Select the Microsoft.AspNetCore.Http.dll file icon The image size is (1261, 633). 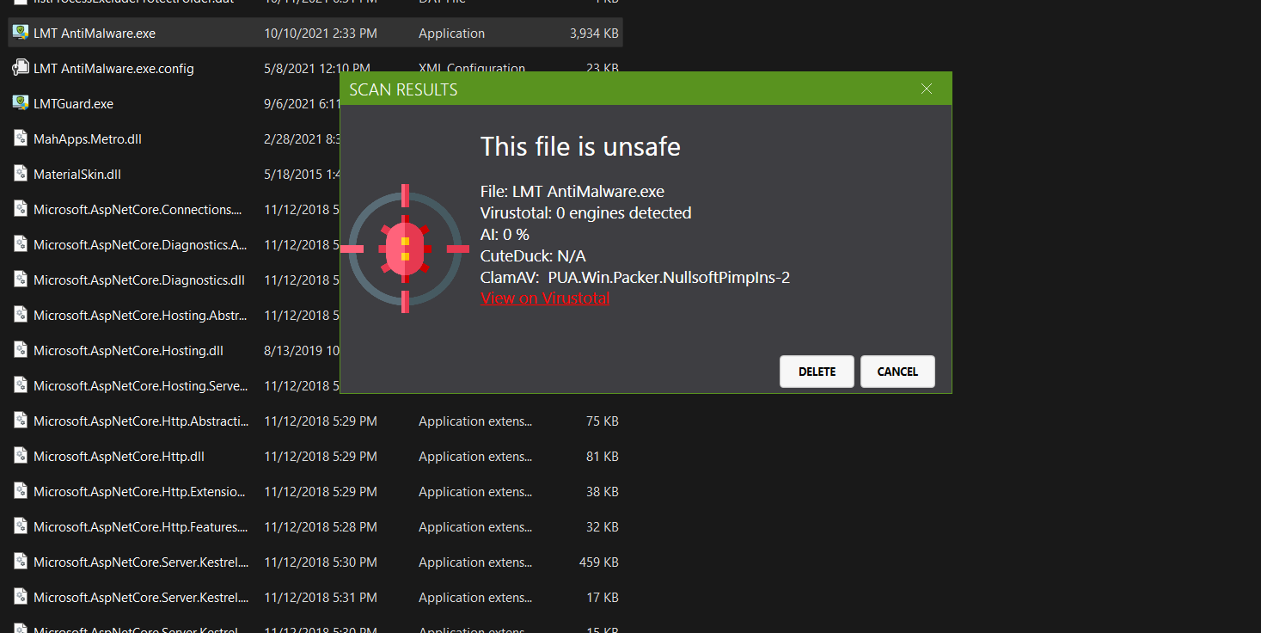coord(21,456)
